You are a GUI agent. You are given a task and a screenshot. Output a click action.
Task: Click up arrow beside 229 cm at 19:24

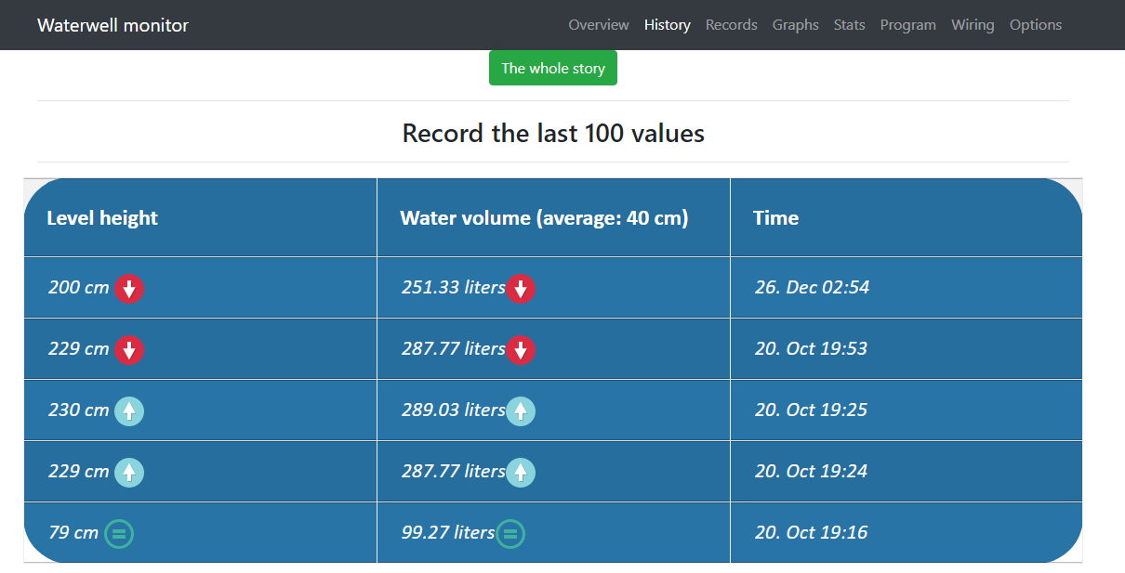[x=129, y=473]
